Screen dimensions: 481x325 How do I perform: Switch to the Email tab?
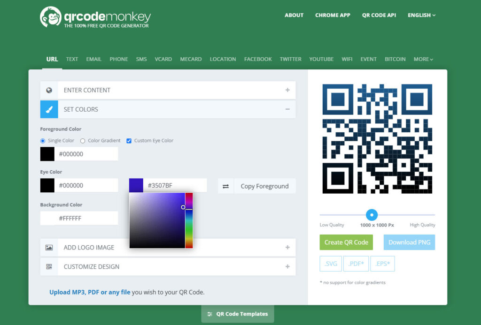tap(94, 59)
